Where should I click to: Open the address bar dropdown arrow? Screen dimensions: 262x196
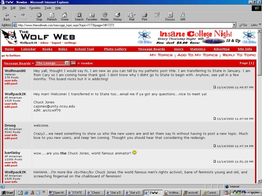[x=234, y=25]
